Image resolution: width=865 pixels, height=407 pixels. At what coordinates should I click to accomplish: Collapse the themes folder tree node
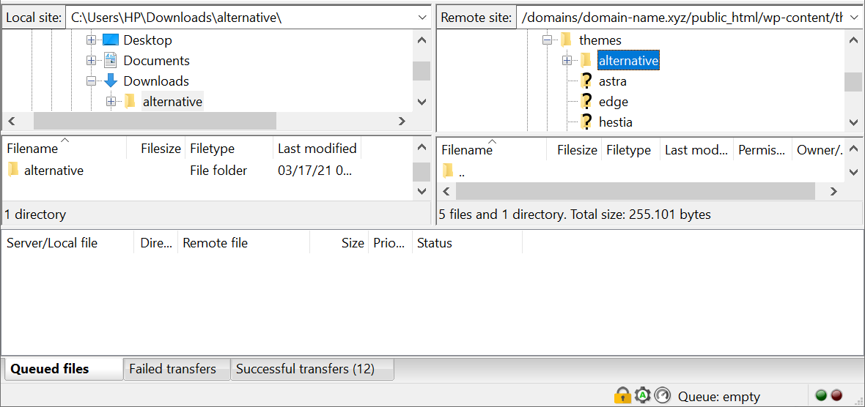pos(547,40)
